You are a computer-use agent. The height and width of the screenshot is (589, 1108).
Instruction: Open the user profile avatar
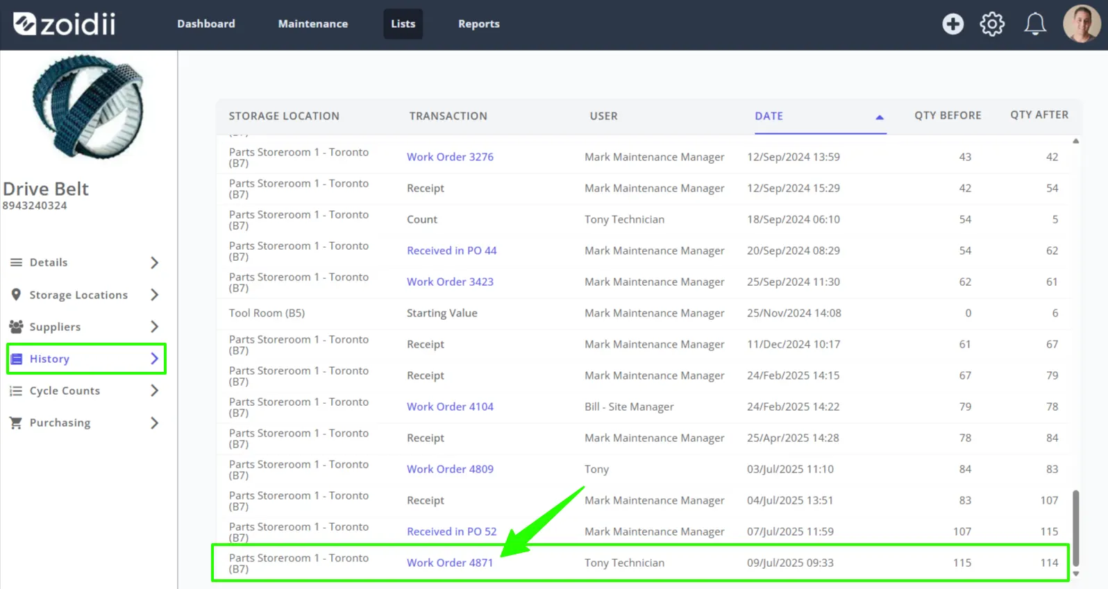(x=1082, y=24)
